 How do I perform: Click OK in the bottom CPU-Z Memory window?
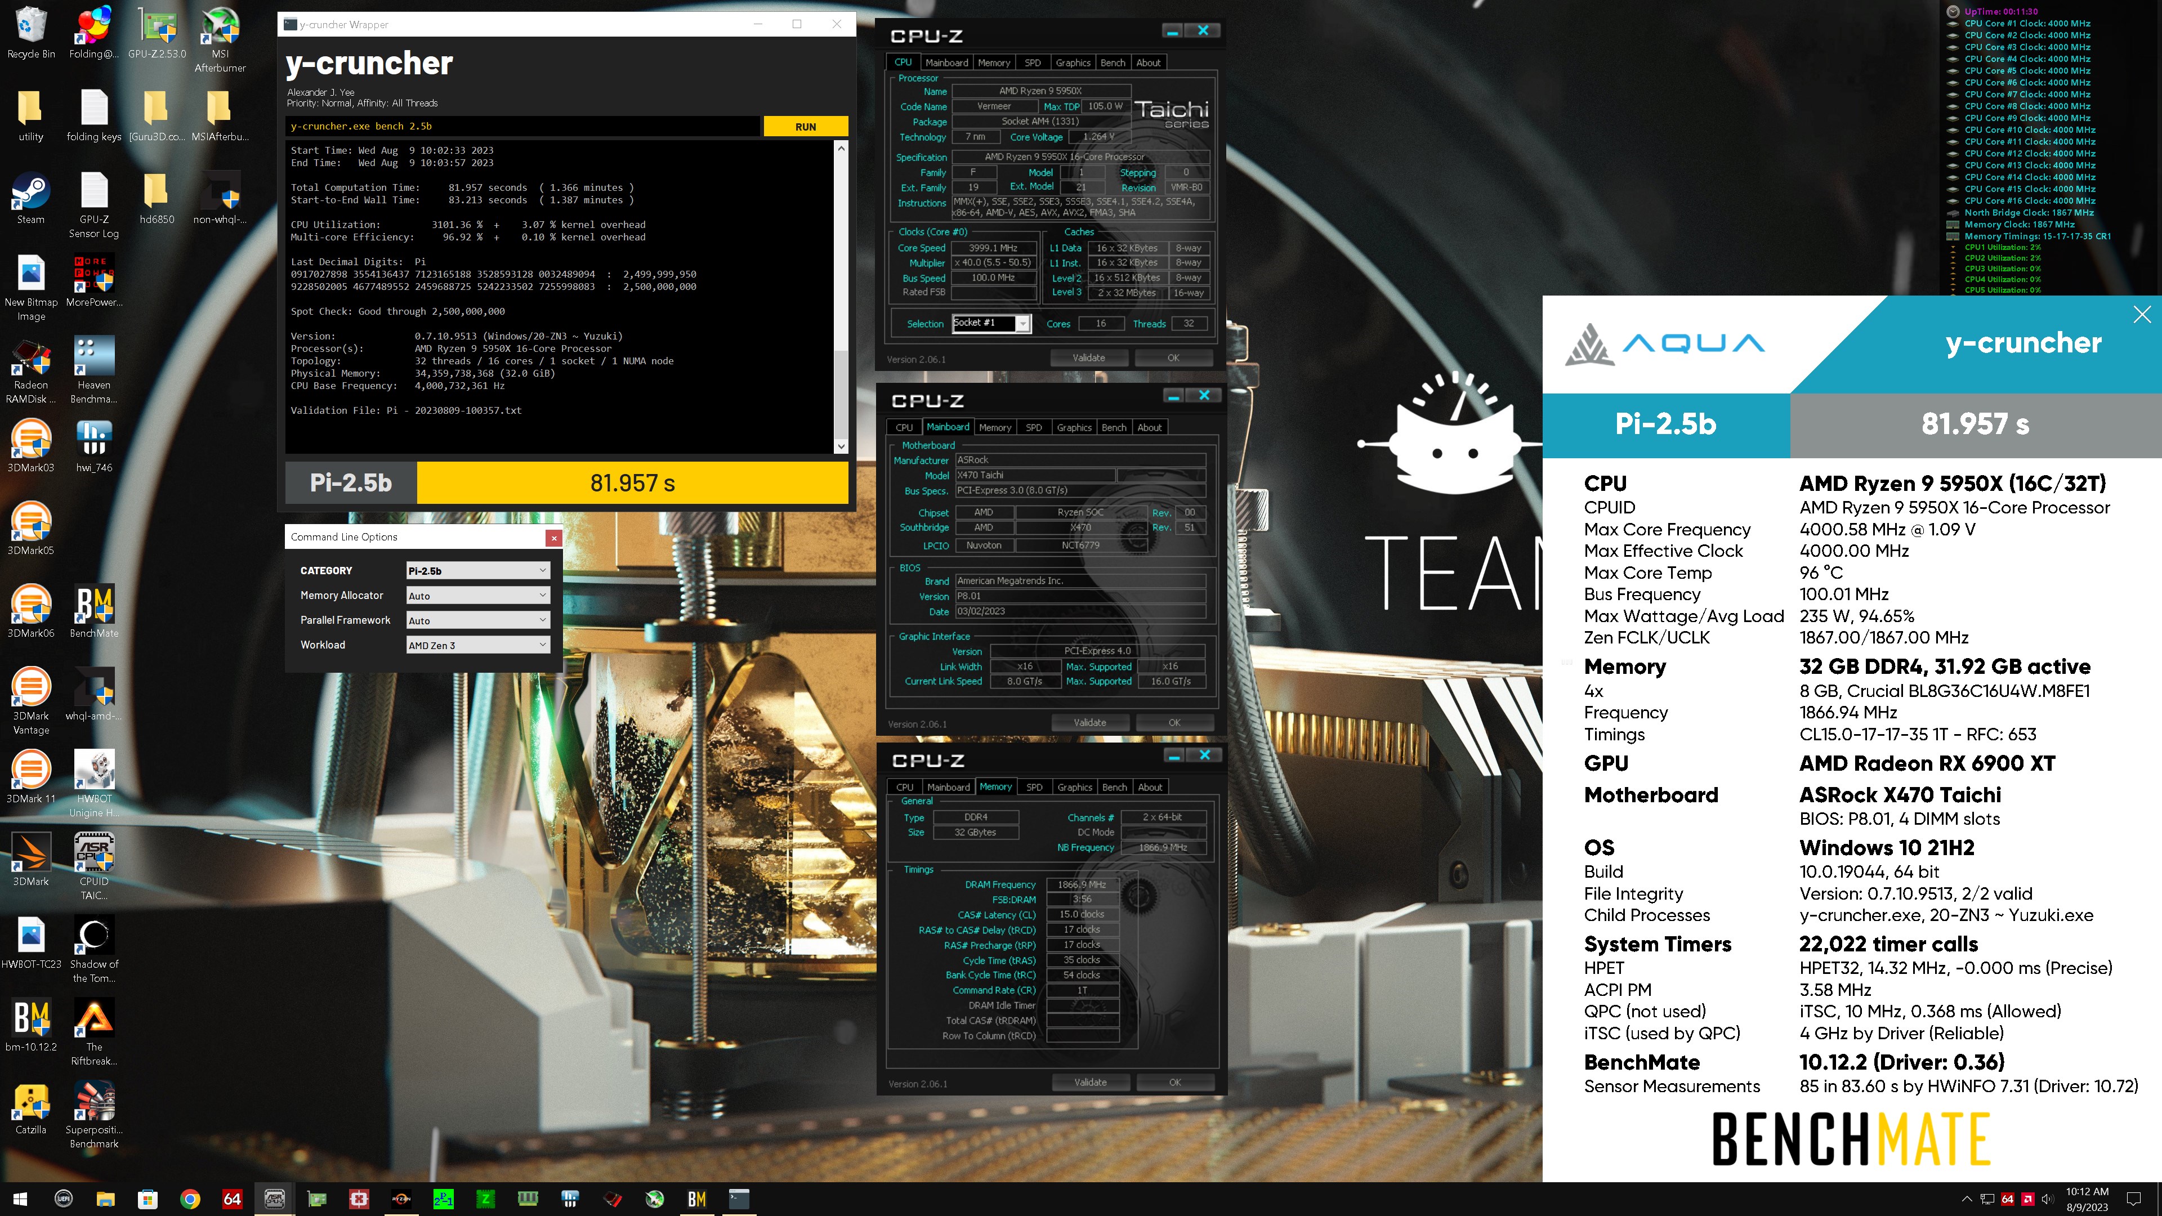1175,1083
